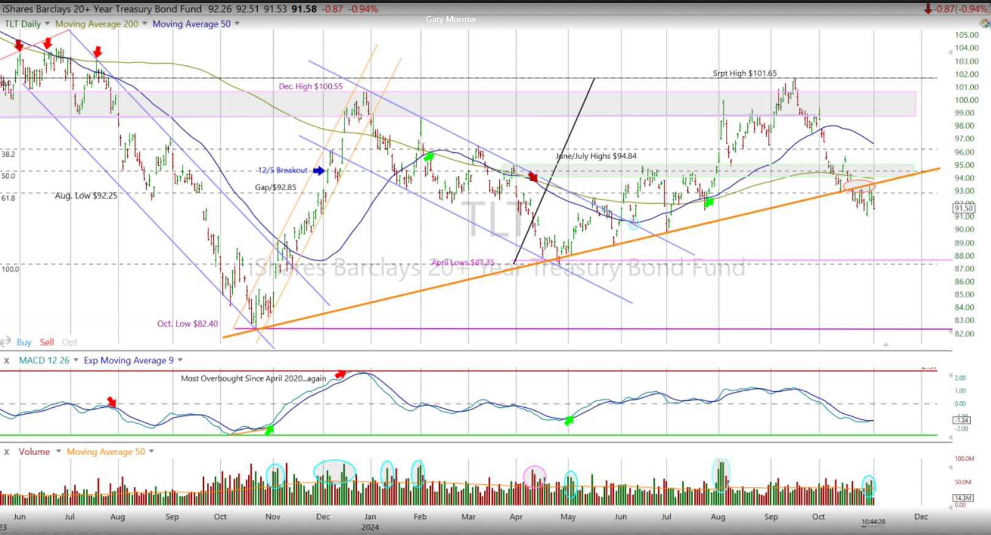Viewport: 991px width, 535px height.
Task: Click the red Sell link
Action: click(x=47, y=342)
